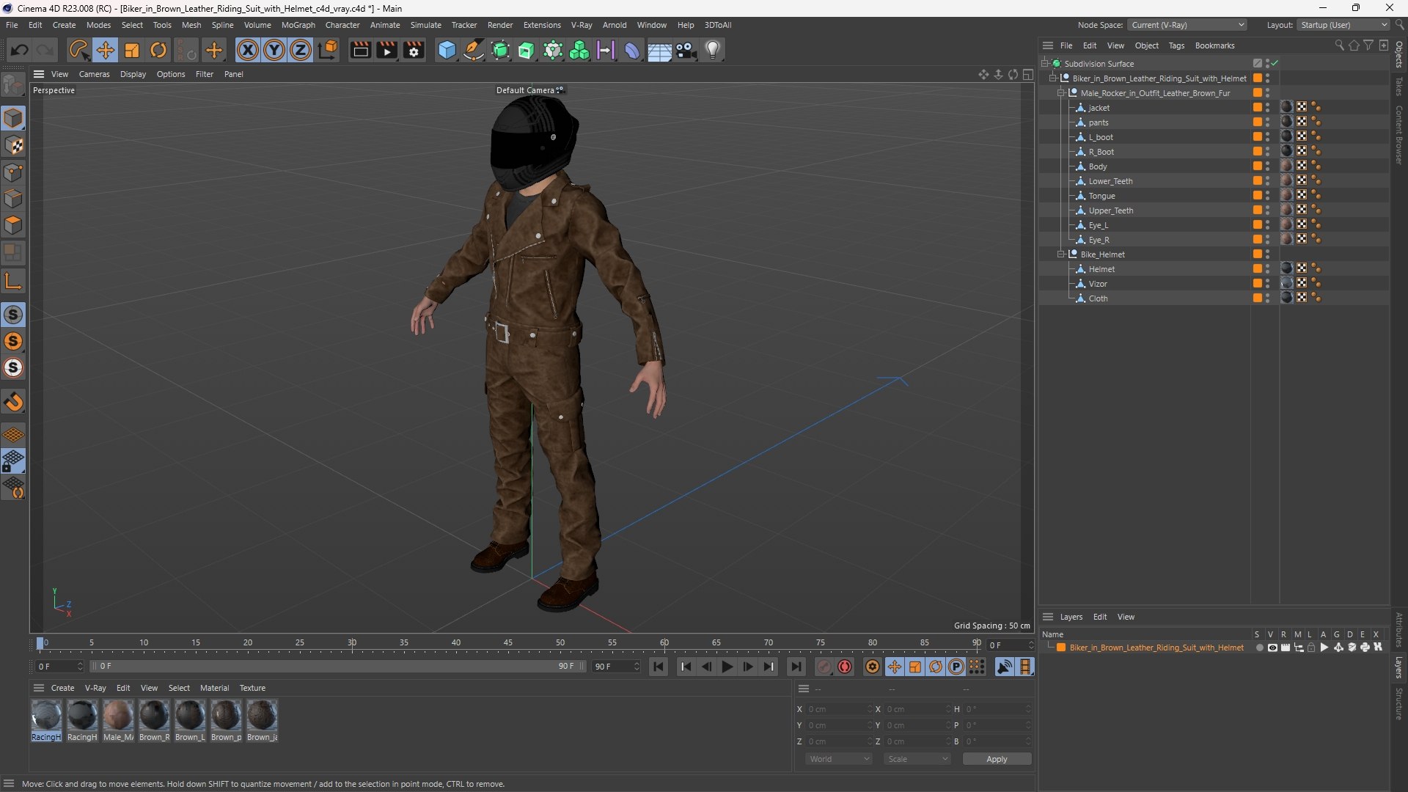This screenshot has height=792, width=1408.
Task: Toggle layer render icon for Biker layer
Action: [x=1285, y=648]
